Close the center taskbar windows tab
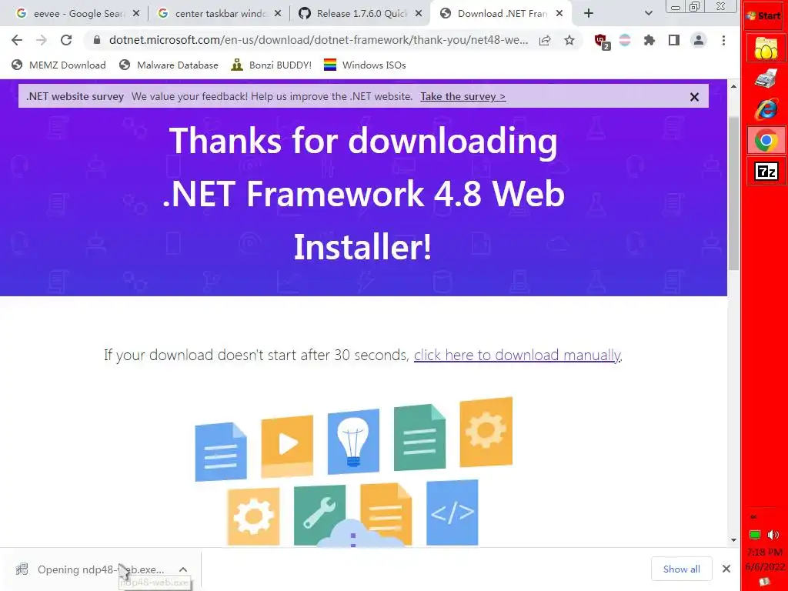The height and width of the screenshot is (591, 788). [x=278, y=14]
